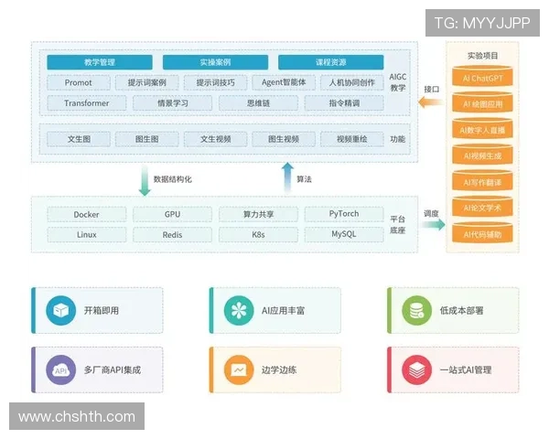The width and height of the screenshot is (549, 439).
Task: Click the Promot box
Action: (79, 83)
